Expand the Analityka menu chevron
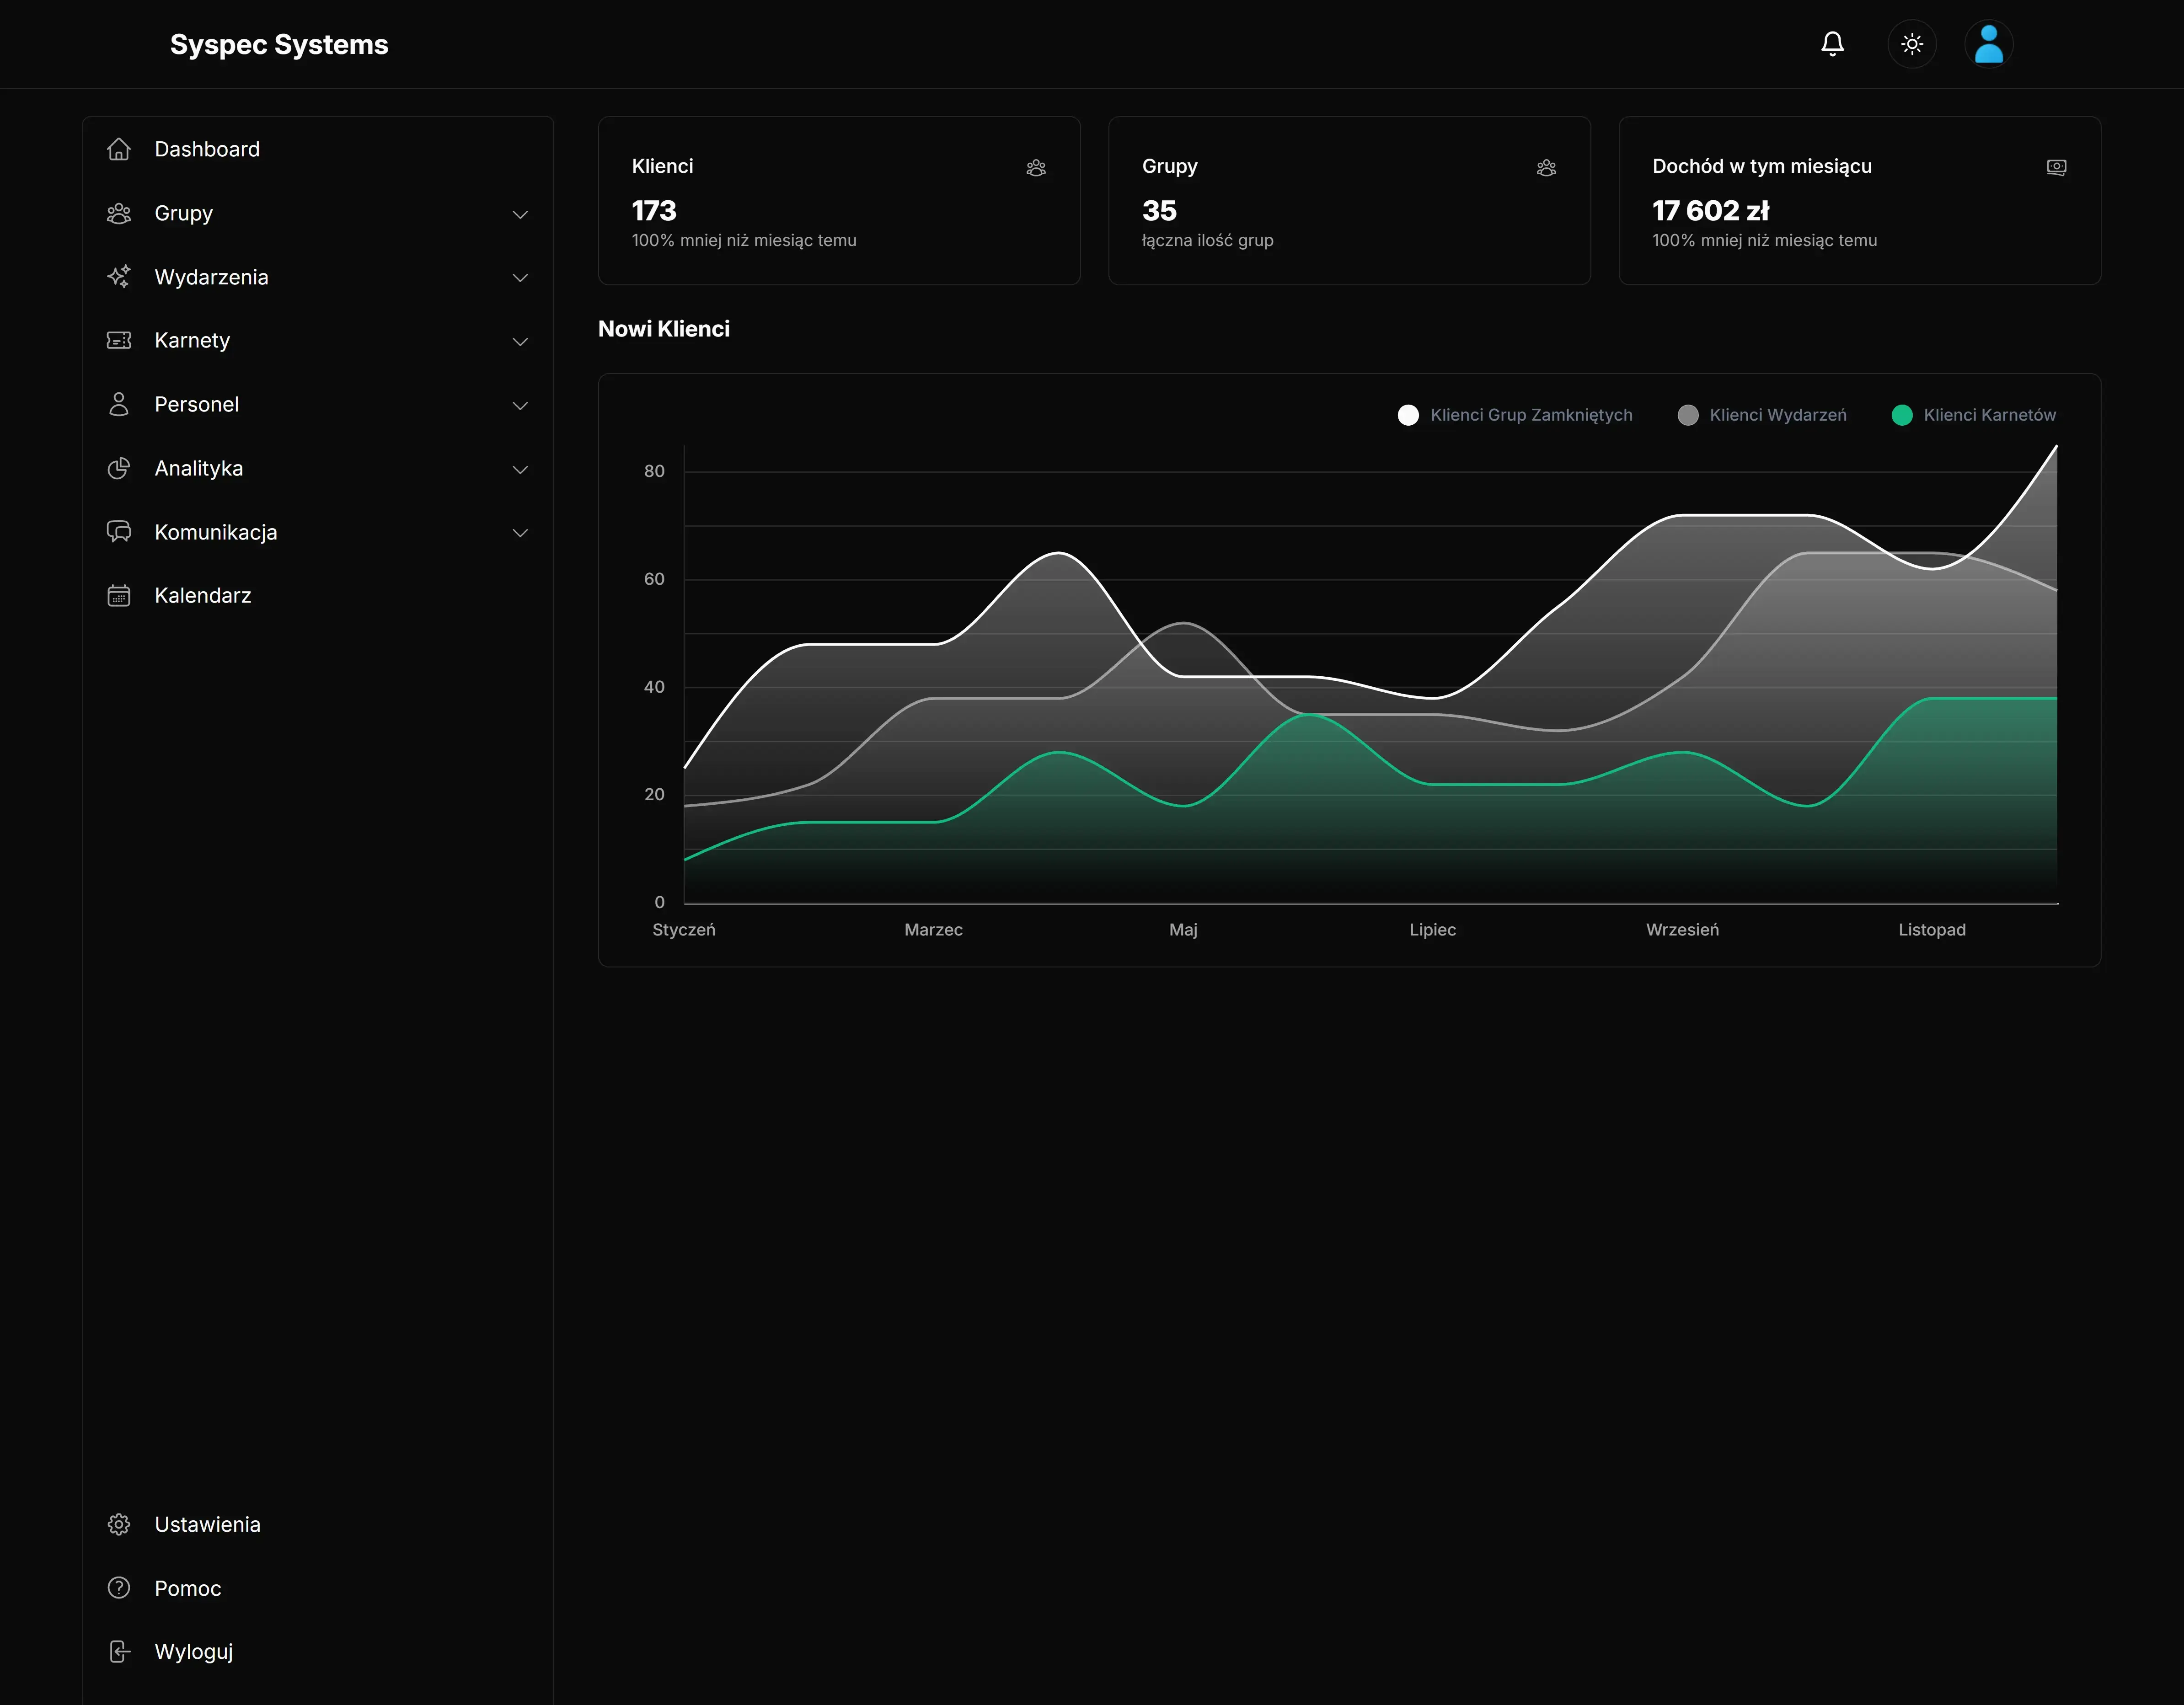2184x1705 pixels. pyautogui.click(x=520, y=469)
